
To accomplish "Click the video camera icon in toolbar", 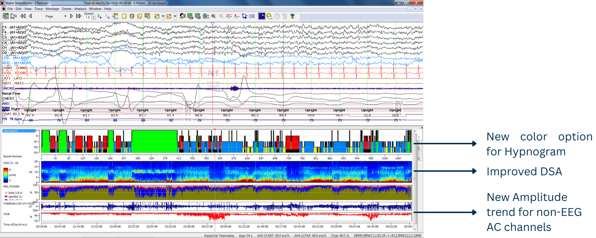I will click(x=14, y=16).
